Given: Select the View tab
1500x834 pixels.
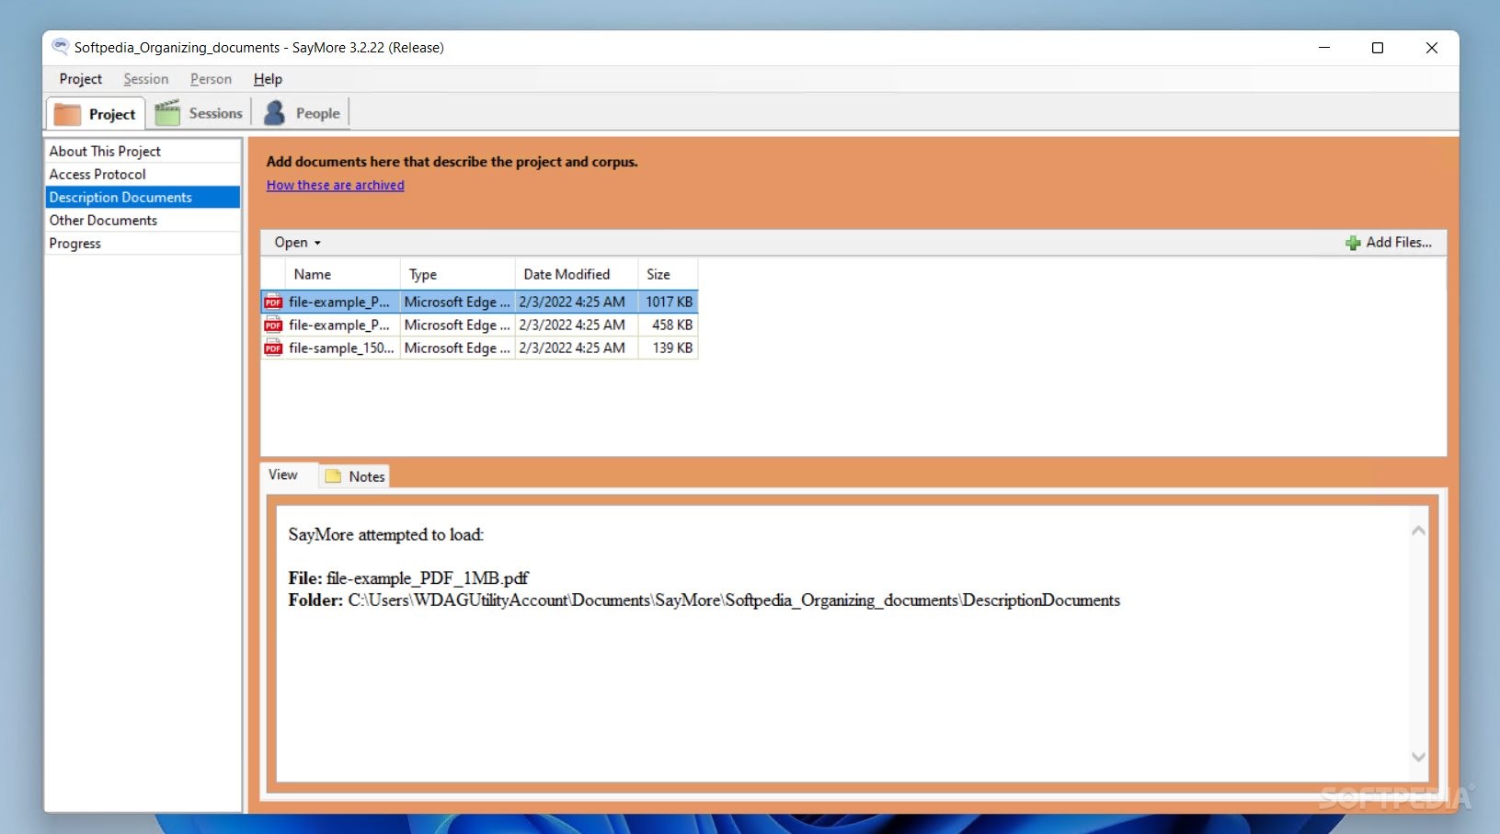Looking at the screenshot, I should (283, 474).
